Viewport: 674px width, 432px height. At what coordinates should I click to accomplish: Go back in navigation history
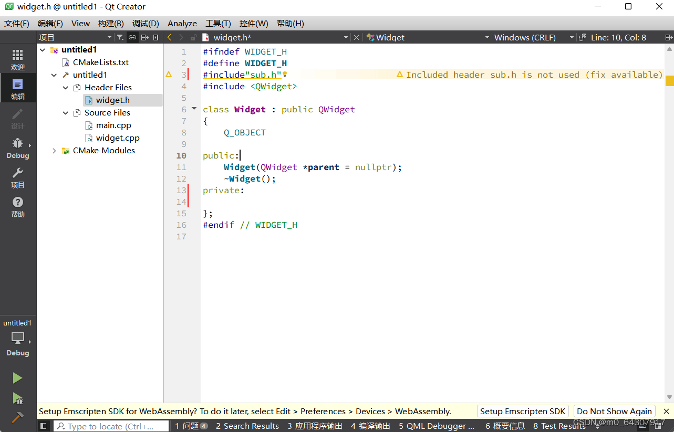tap(169, 37)
